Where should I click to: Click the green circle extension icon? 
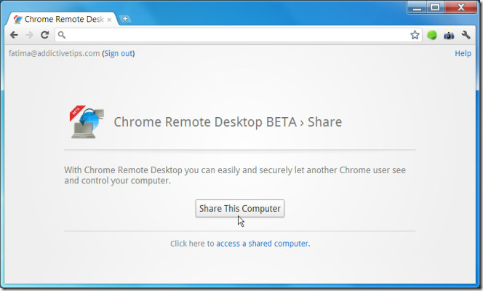click(x=432, y=34)
